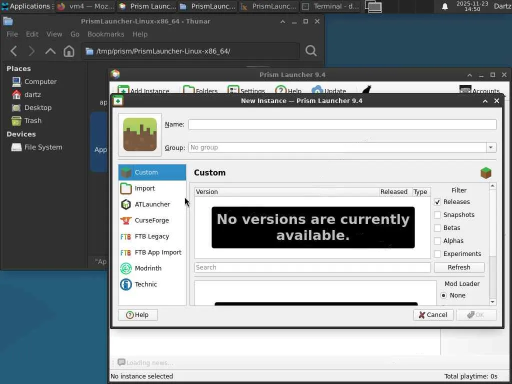Open the View menu in Thunar
The width and height of the screenshot is (512, 384).
click(54, 34)
